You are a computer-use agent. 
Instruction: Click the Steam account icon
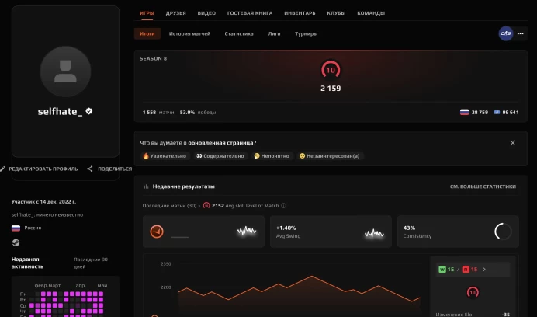click(16, 242)
